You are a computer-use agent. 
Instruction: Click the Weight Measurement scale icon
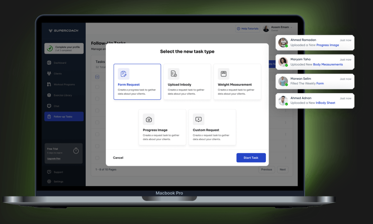224,74
